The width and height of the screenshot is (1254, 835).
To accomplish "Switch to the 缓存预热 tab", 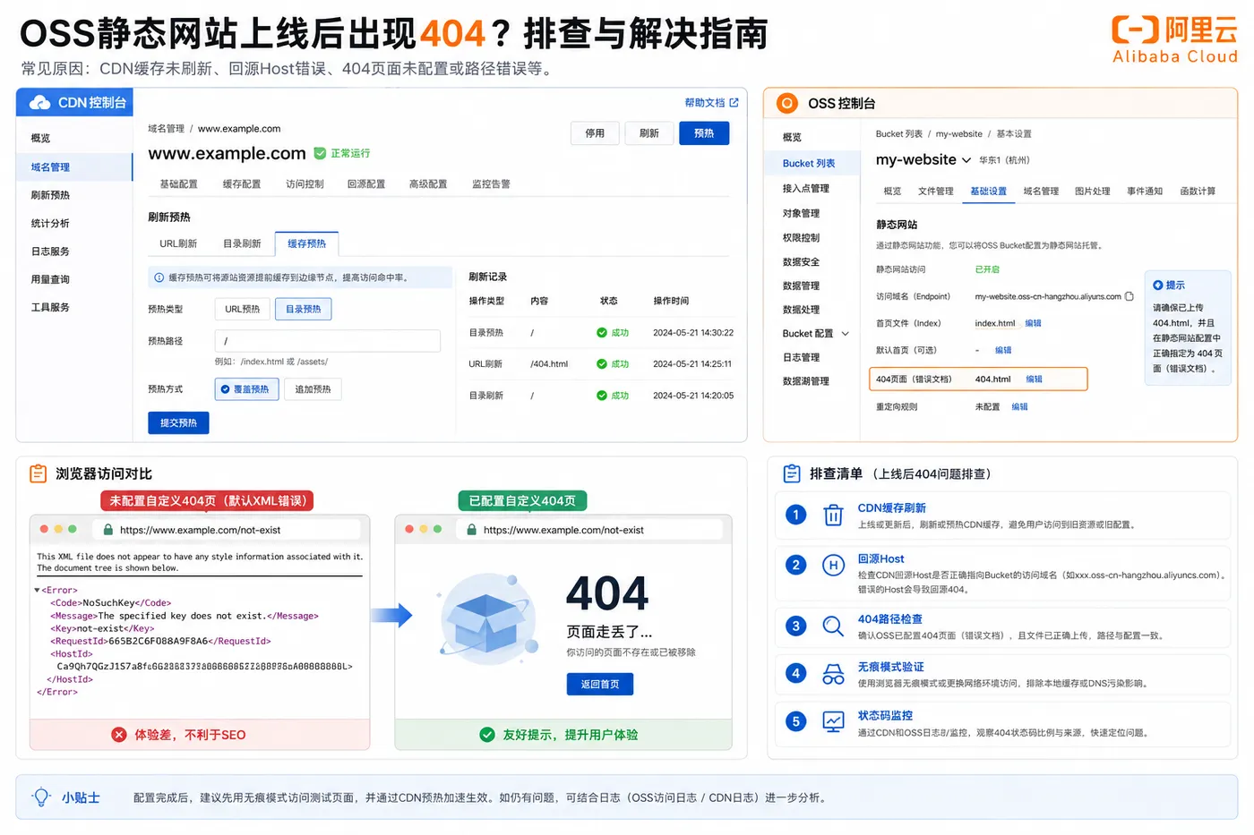I will click(306, 243).
